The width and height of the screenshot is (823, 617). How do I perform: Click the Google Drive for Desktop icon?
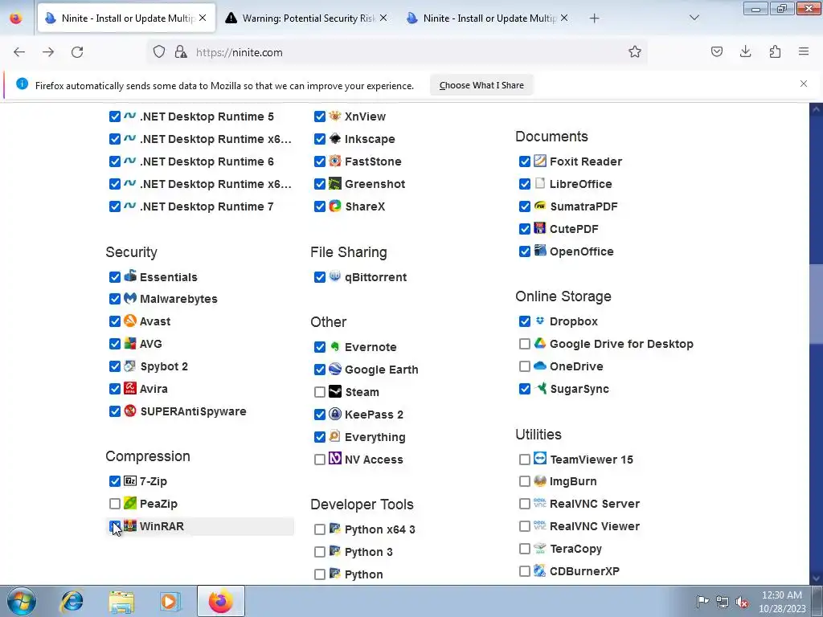pyautogui.click(x=539, y=344)
